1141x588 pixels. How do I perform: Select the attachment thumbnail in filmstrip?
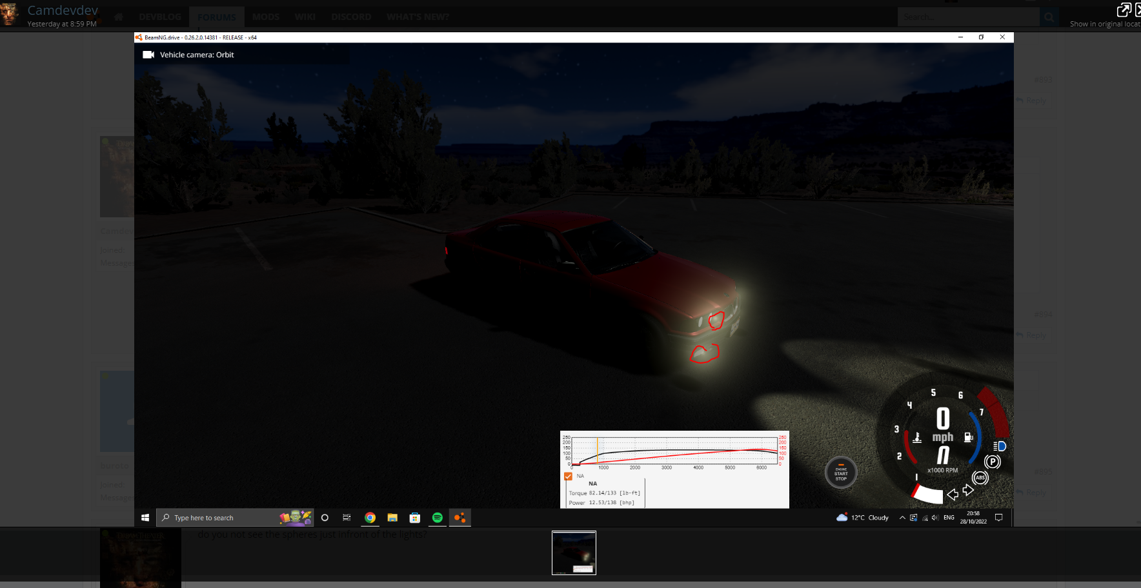click(574, 553)
